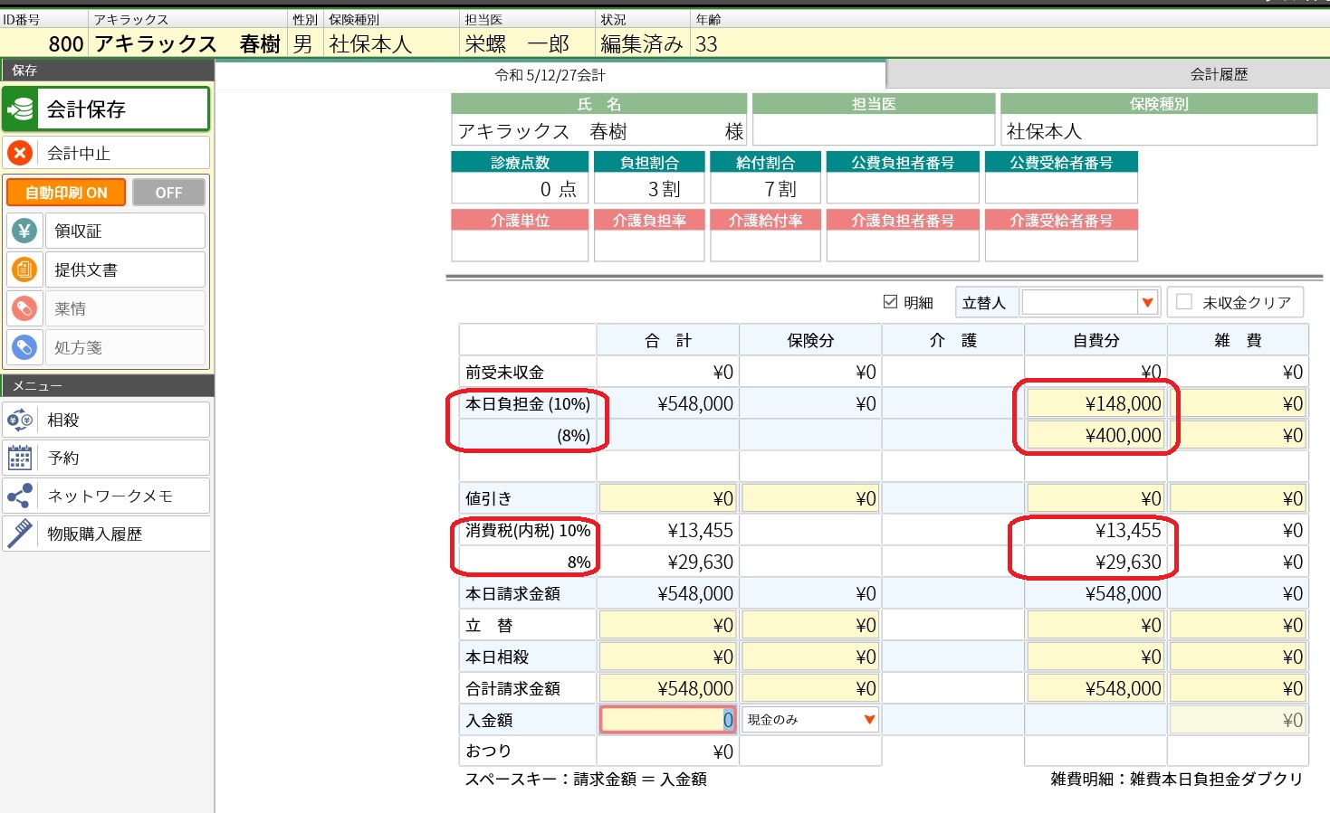
Task: Click the blue 処方箋 icon
Action: tap(24, 347)
